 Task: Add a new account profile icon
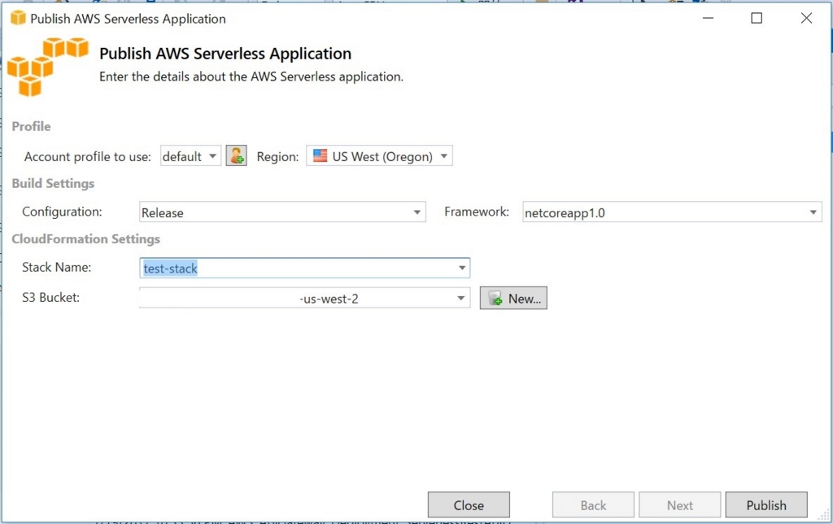click(x=237, y=155)
